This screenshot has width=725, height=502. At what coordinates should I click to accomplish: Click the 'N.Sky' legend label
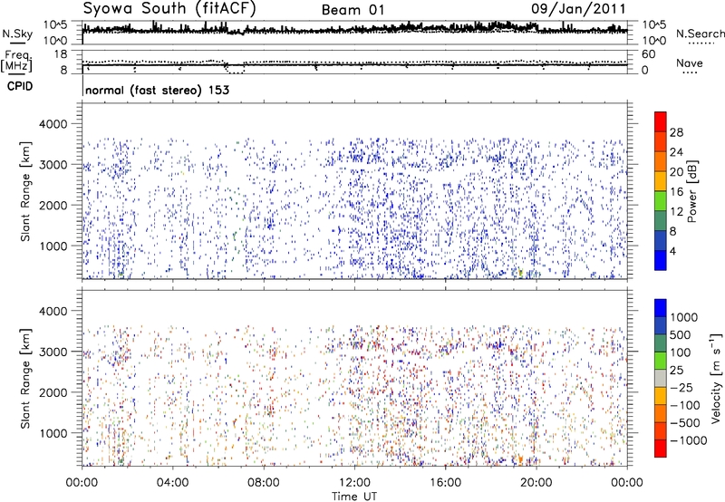pos(17,34)
